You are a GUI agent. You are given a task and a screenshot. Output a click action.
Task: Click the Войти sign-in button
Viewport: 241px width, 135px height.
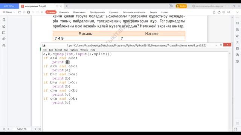[182, 6]
